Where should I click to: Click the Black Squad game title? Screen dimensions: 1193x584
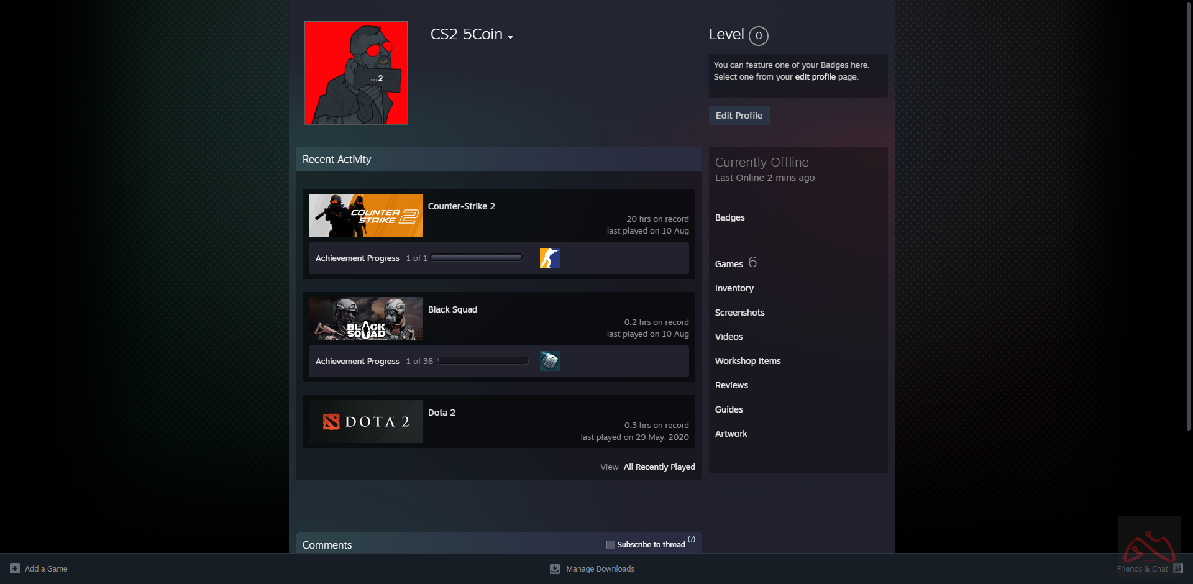[452, 309]
